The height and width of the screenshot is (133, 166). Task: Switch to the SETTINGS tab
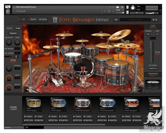43,19
